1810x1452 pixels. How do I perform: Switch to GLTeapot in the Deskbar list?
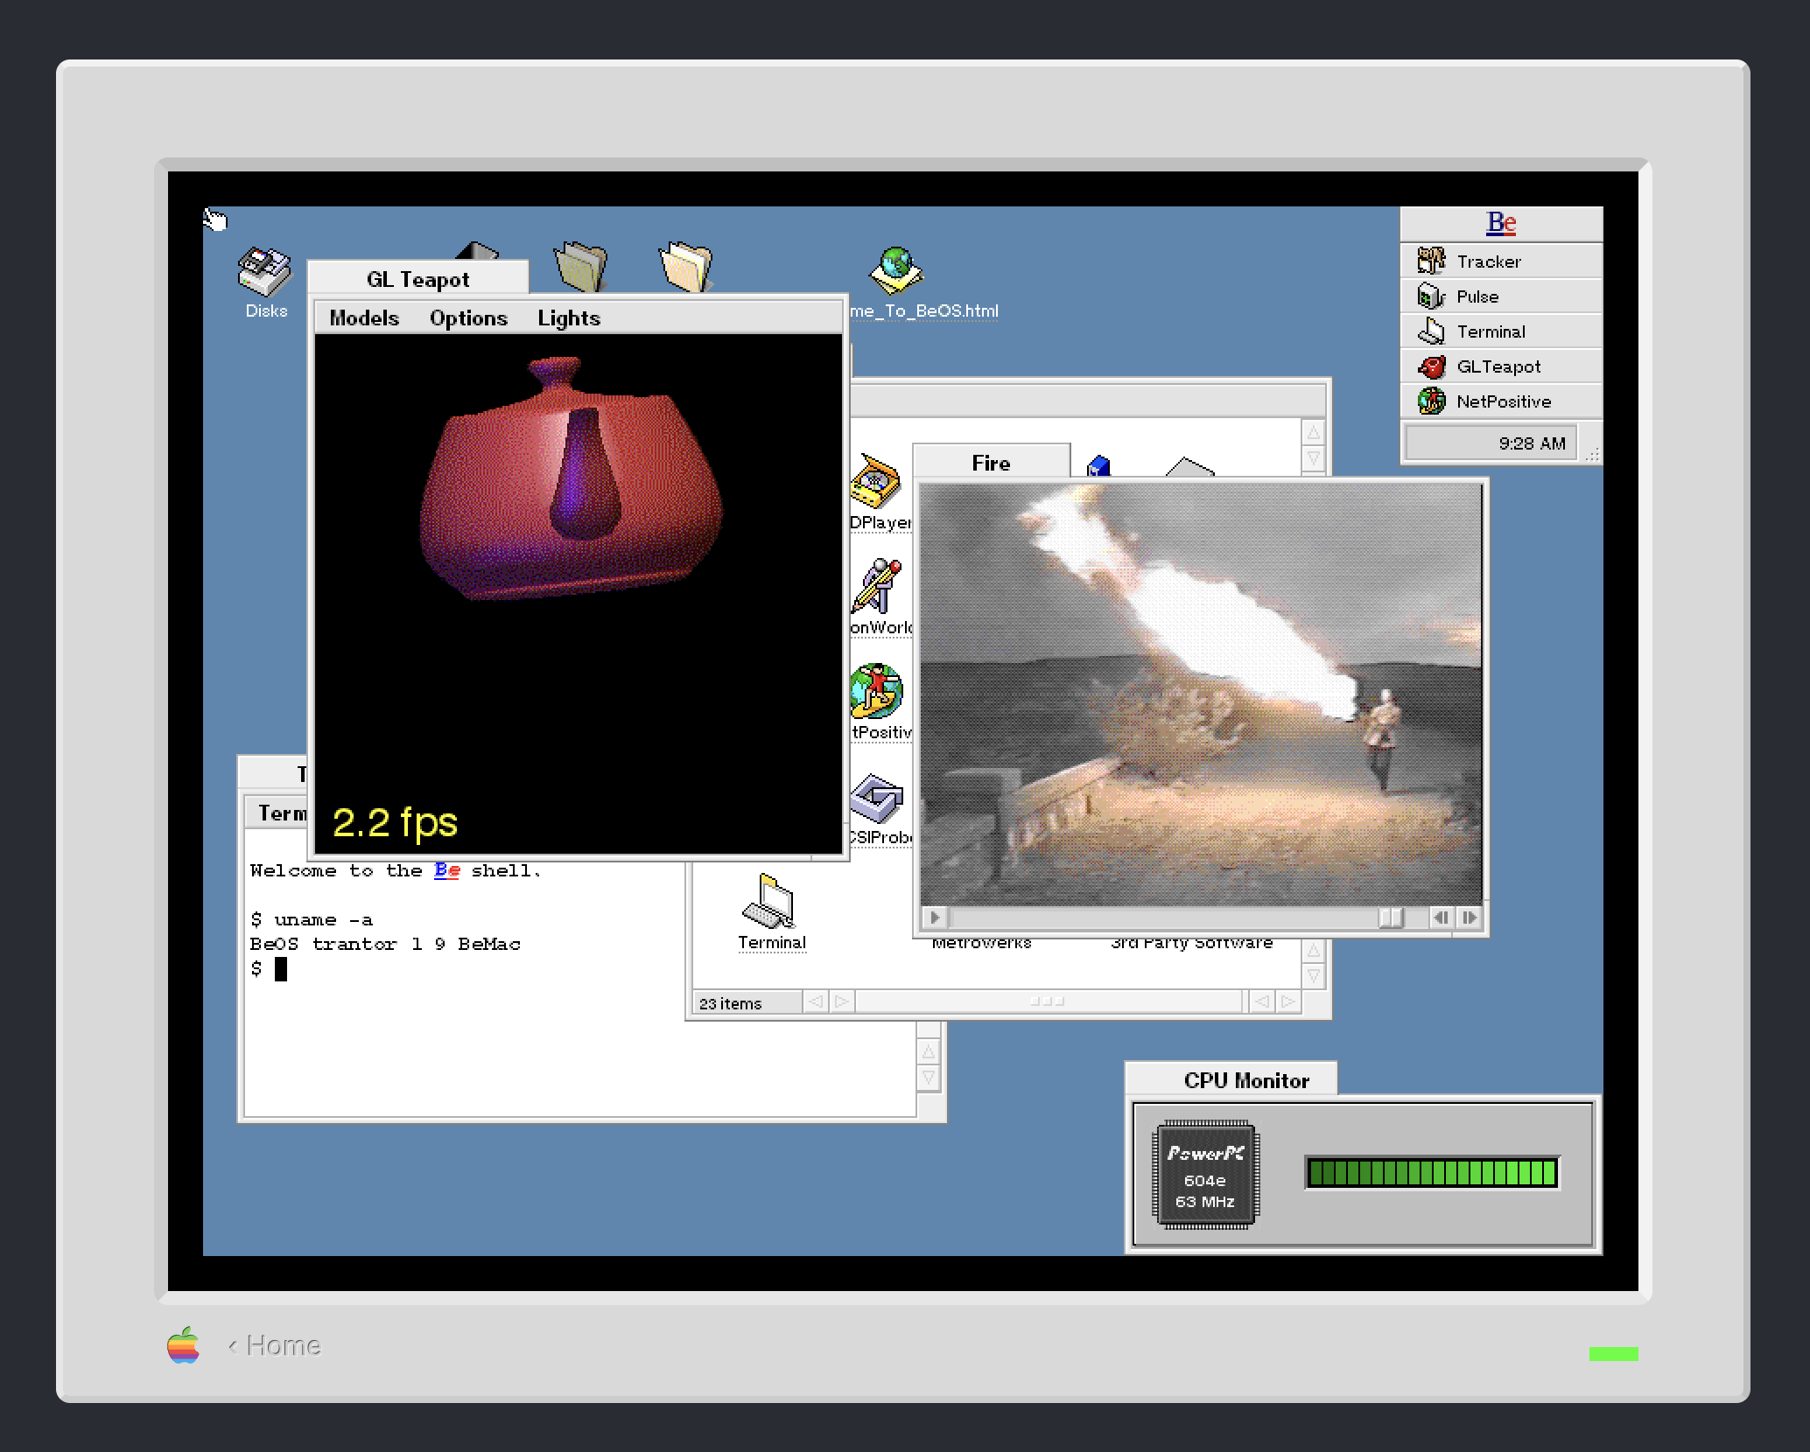click(x=1501, y=366)
